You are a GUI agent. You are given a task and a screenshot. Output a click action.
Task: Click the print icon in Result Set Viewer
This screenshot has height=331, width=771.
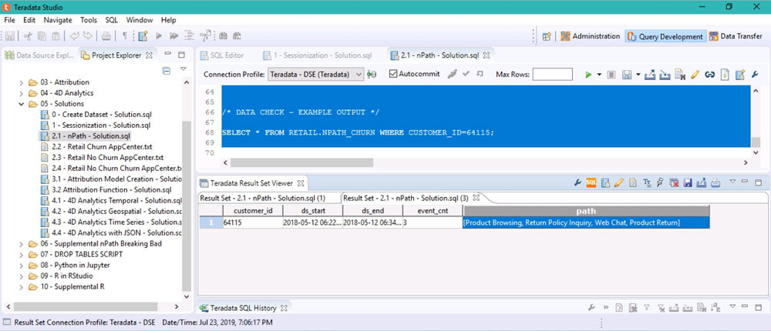715,182
